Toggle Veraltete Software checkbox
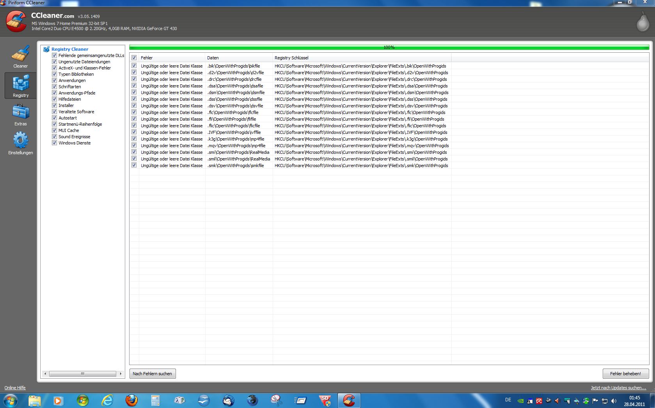655x408 pixels. click(55, 112)
